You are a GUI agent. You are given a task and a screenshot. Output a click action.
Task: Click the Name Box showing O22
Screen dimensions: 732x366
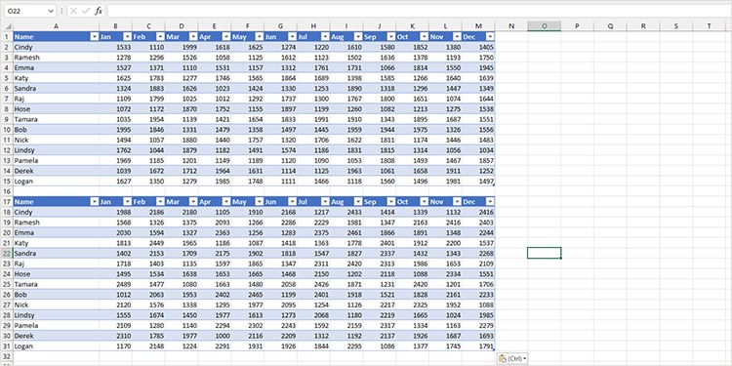(x=26, y=11)
